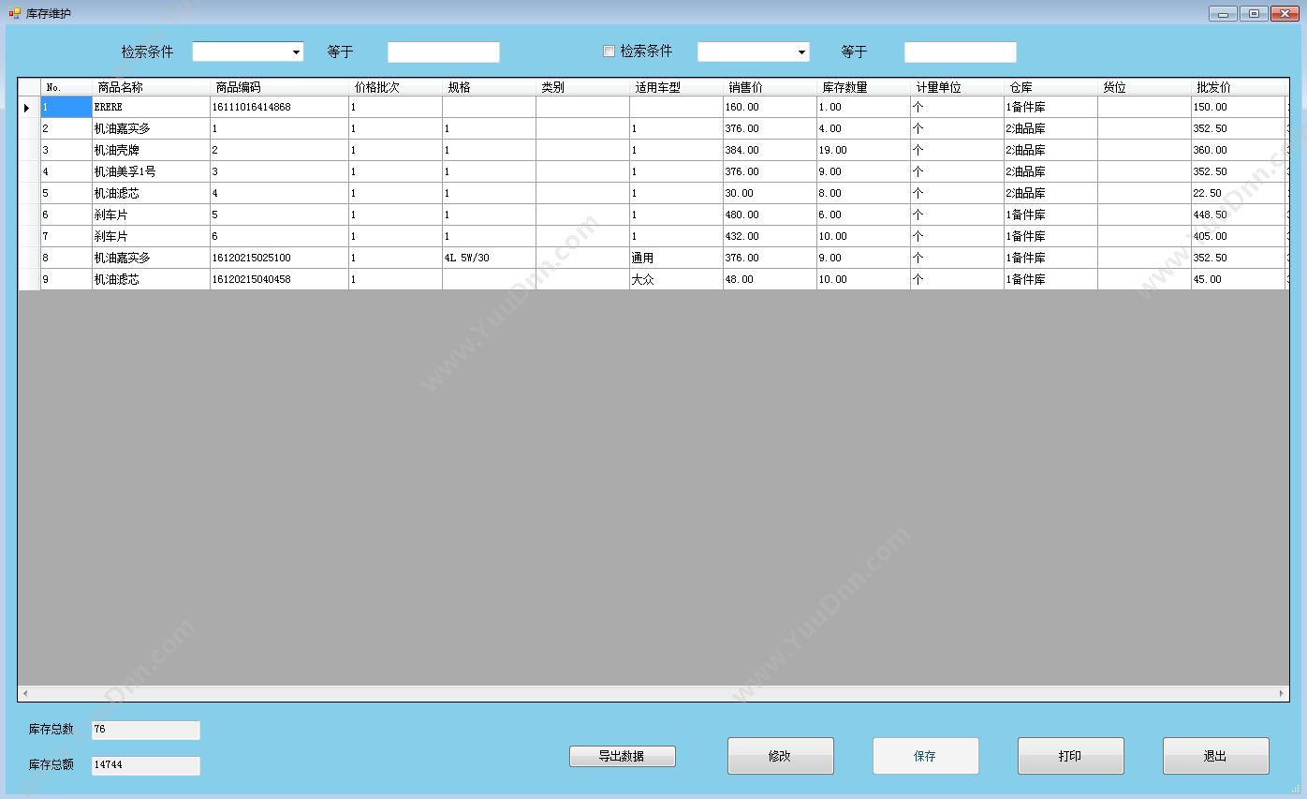Select the sale price 432.00 cell
The width and height of the screenshot is (1307, 799).
[771, 236]
